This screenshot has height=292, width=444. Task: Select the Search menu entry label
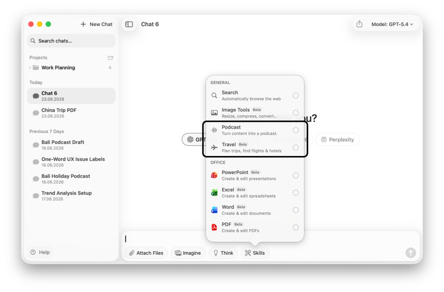pos(230,93)
